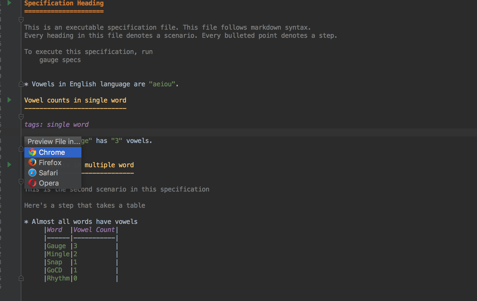
Task: Click the red Opera icon
Action: pos(32,183)
